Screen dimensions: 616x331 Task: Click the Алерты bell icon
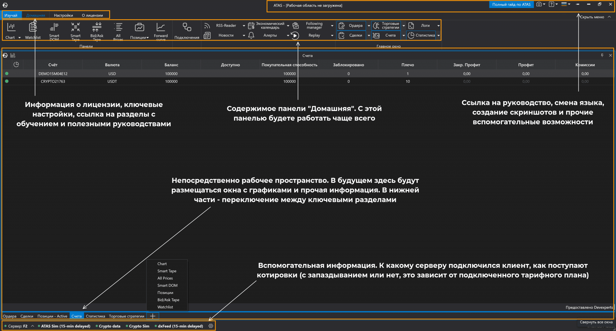coord(251,35)
